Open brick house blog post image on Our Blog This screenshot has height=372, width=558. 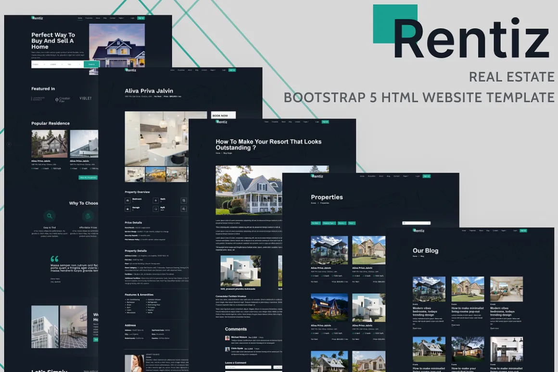click(468, 289)
